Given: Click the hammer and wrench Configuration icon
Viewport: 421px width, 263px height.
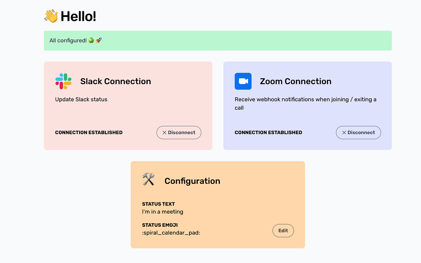Looking at the screenshot, I should [x=148, y=179].
